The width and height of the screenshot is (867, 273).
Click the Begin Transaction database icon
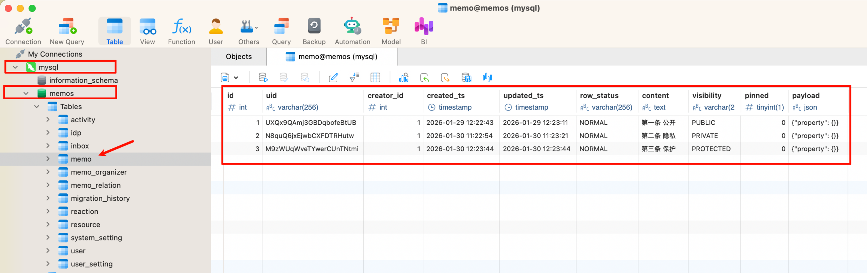[x=263, y=78]
